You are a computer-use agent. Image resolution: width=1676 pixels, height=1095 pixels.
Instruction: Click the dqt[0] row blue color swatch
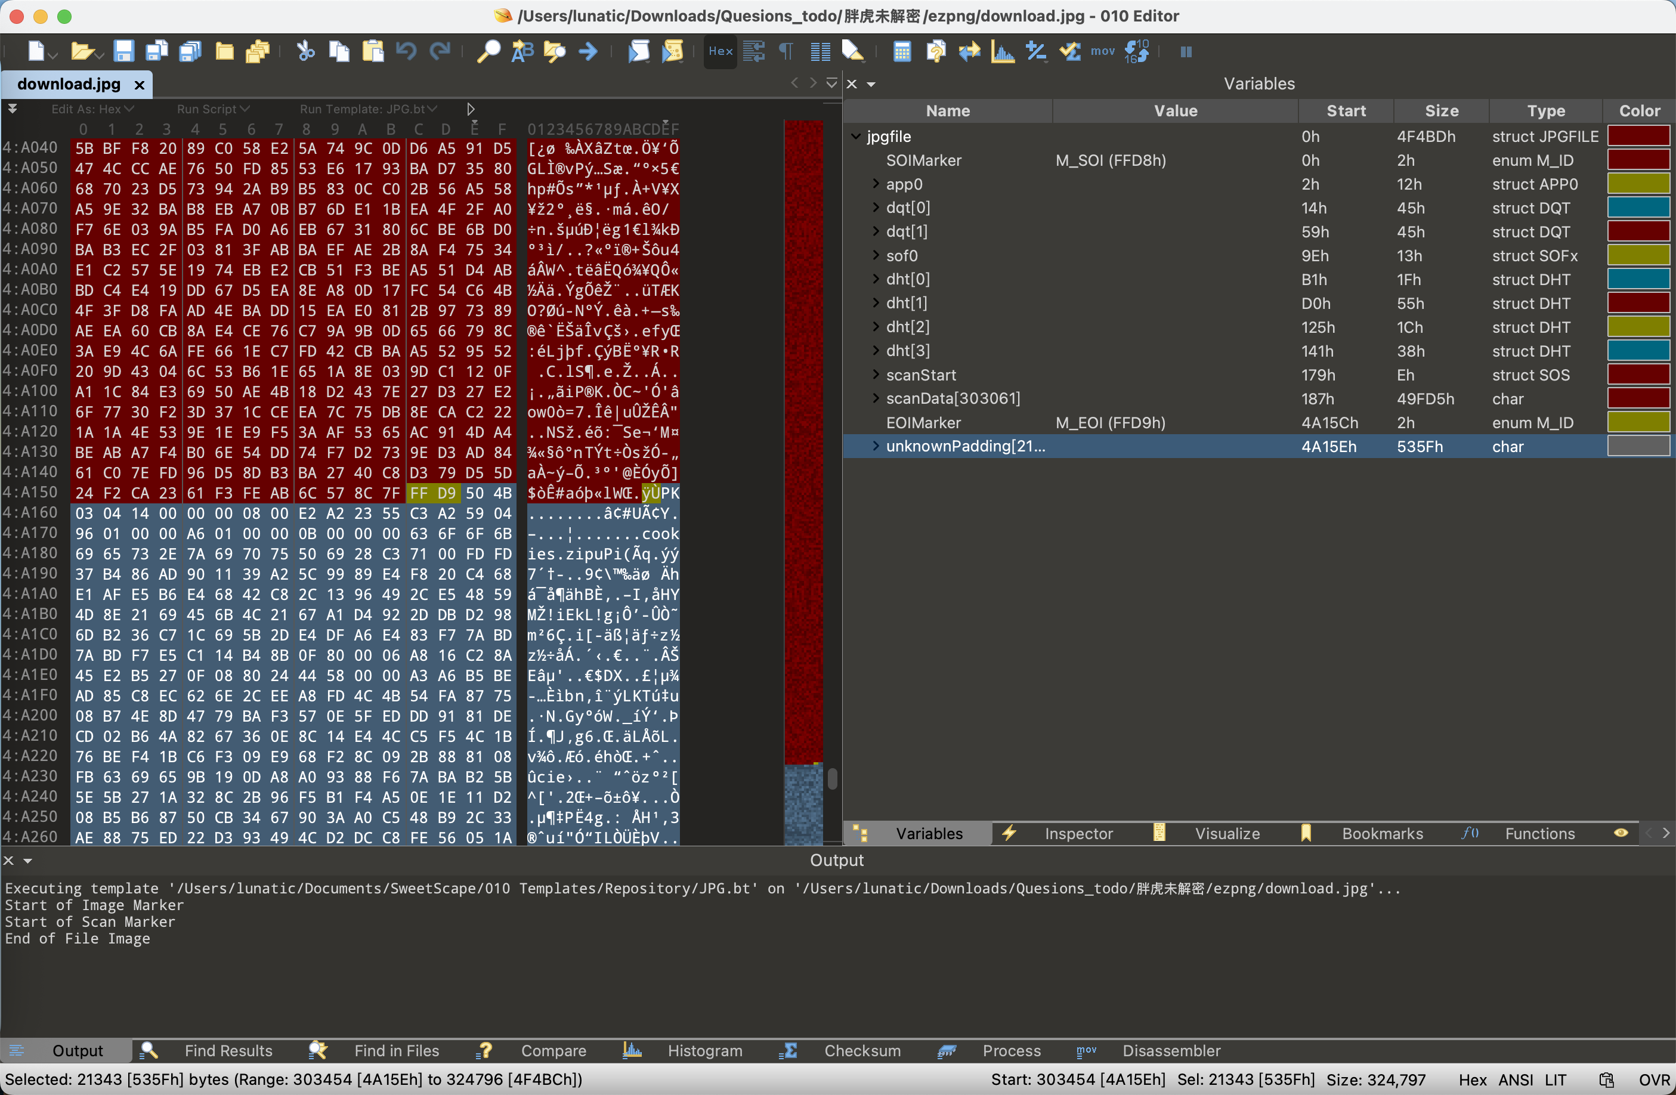tap(1638, 208)
